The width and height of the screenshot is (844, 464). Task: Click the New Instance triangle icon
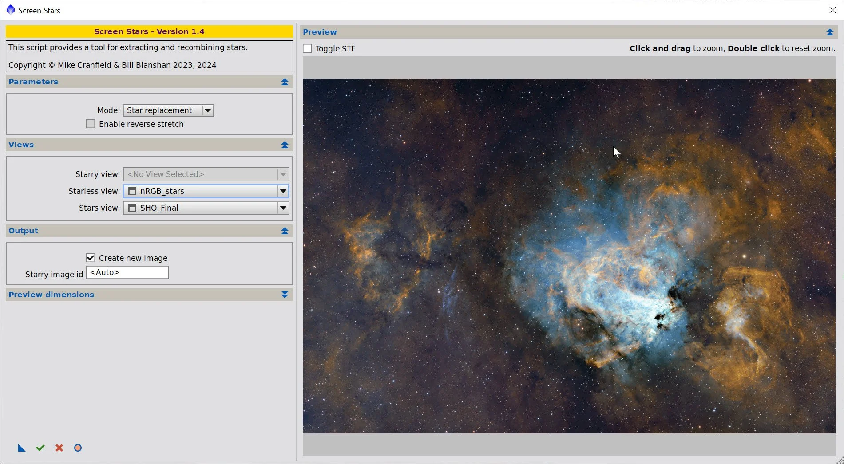[x=21, y=448]
